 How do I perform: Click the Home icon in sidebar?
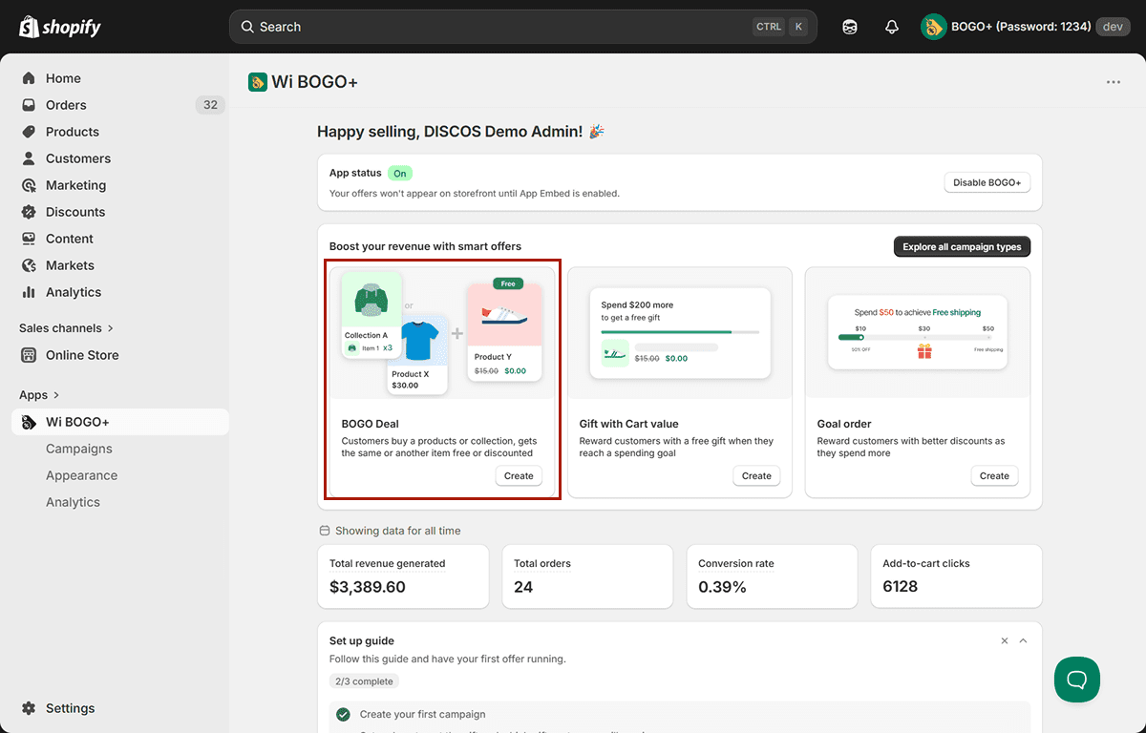click(x=29, y=78)
